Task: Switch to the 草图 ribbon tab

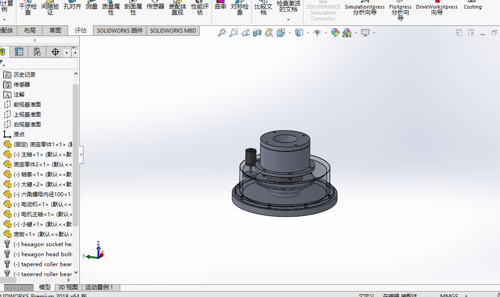Action: (x=55, y=30)
